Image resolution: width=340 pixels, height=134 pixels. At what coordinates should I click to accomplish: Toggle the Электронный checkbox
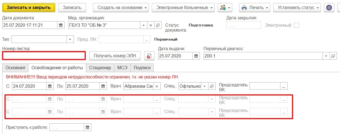pyautogui.click(x=297, y=25)
